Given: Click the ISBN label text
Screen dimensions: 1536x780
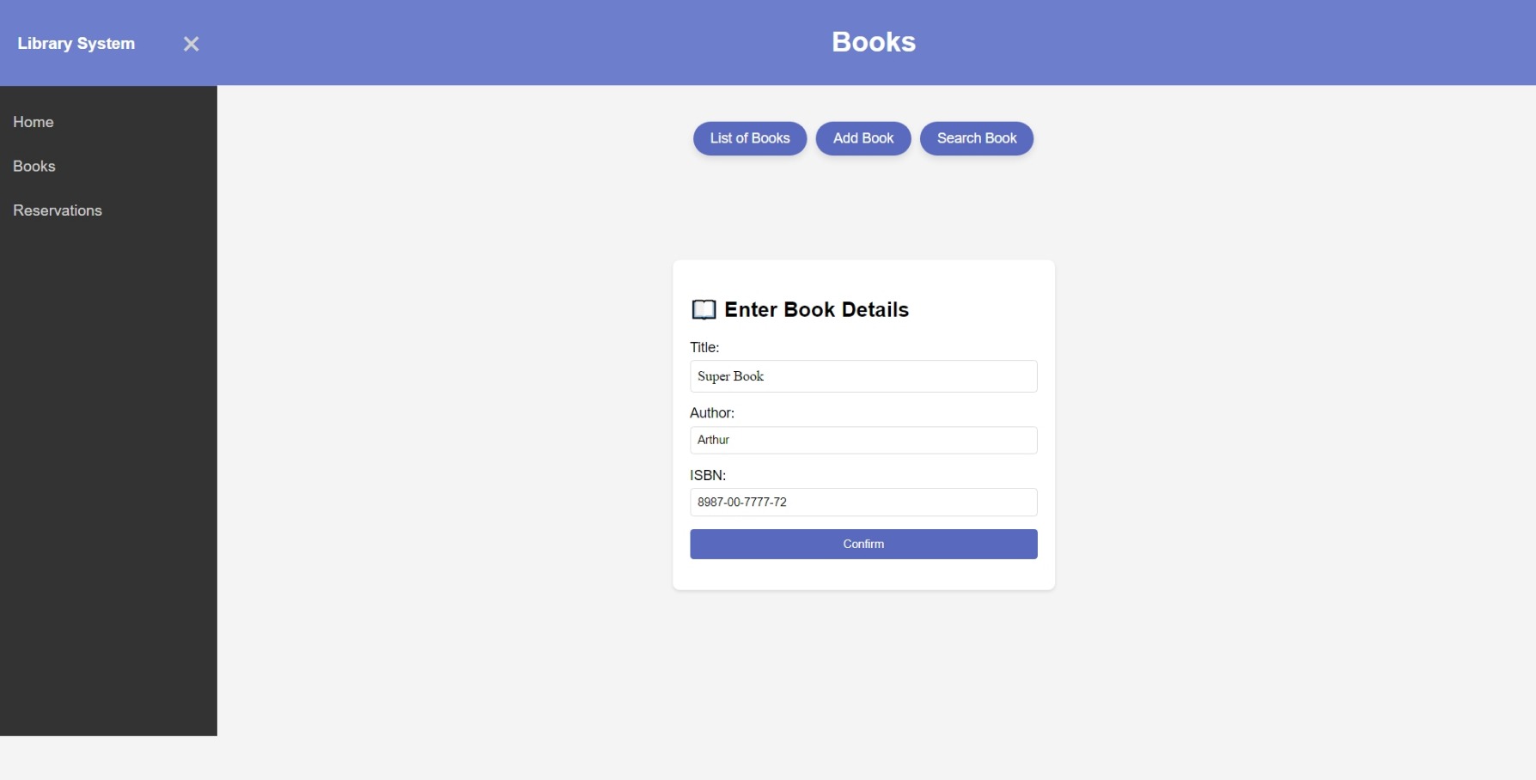Looking at the screenshot, I should tap(708, 474).
